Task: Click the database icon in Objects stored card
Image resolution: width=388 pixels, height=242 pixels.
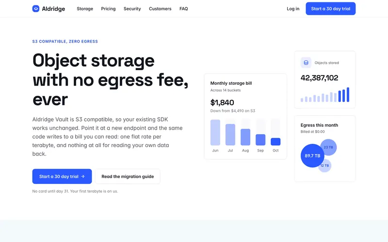Action: (306, 63)
